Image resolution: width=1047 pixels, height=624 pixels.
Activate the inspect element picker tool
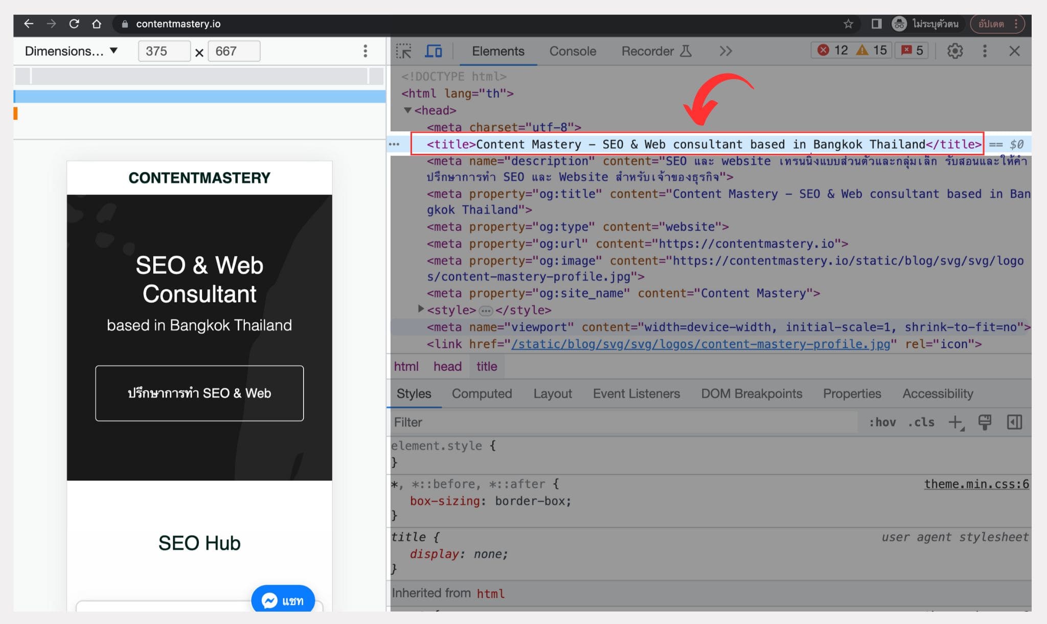click(x=404, y=51)
